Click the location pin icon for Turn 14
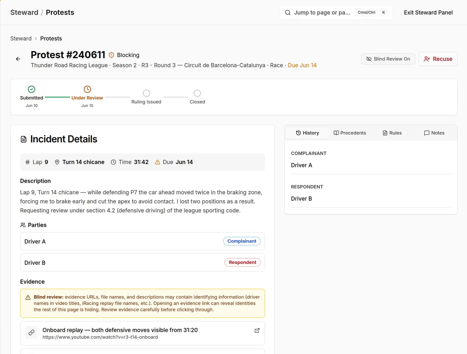The width and height of the screenshot is (467, 354). [57, 162]
